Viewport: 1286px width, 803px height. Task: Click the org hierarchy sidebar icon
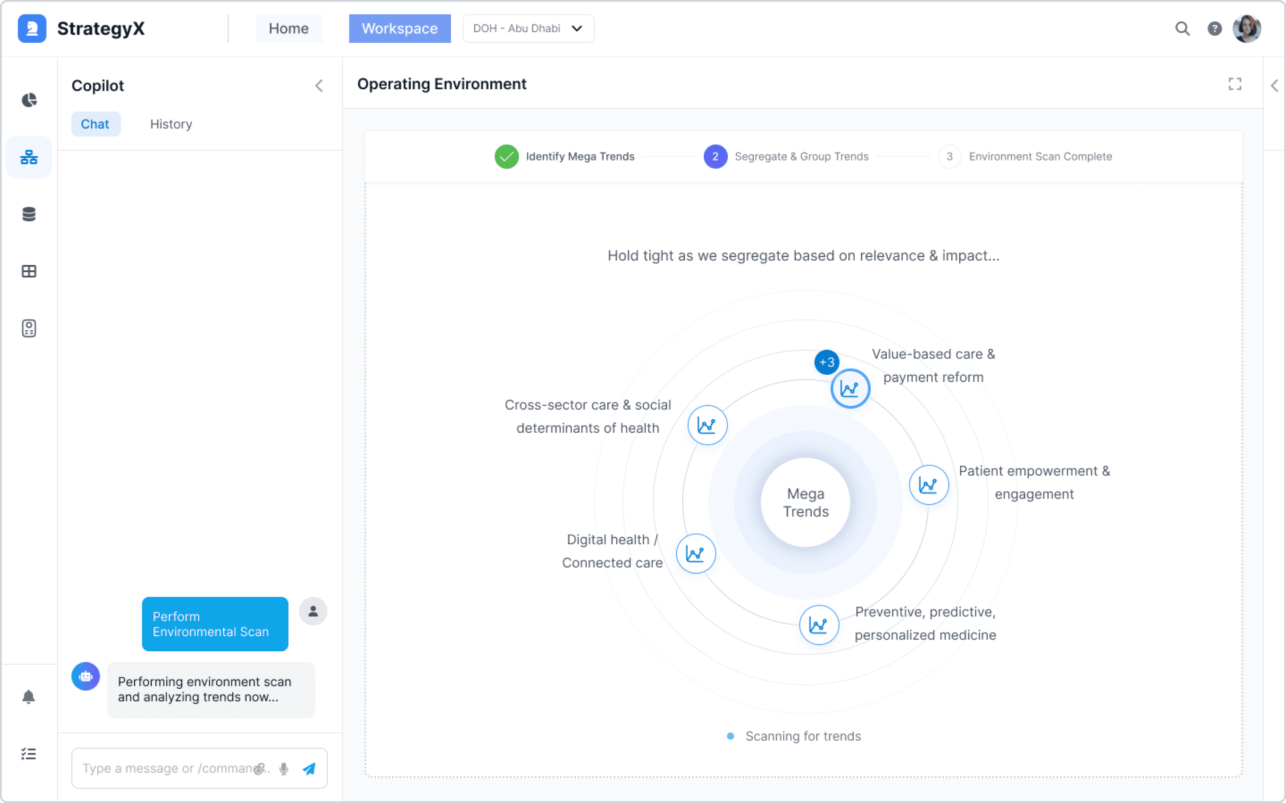click(29, 157)
